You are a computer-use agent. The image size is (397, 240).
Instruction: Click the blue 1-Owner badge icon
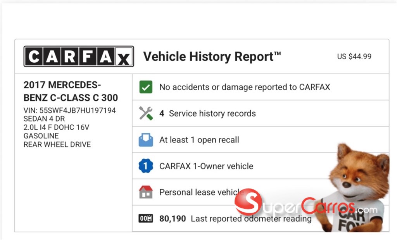click(146, 166)
